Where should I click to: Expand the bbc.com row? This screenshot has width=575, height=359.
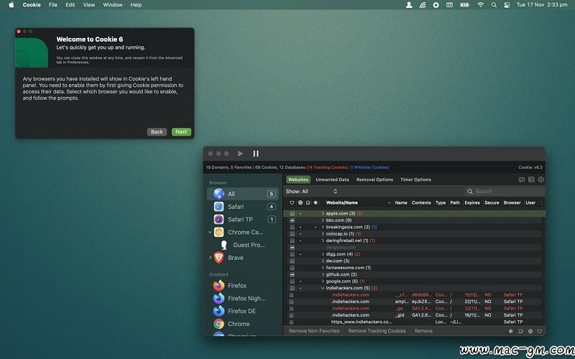323,220
